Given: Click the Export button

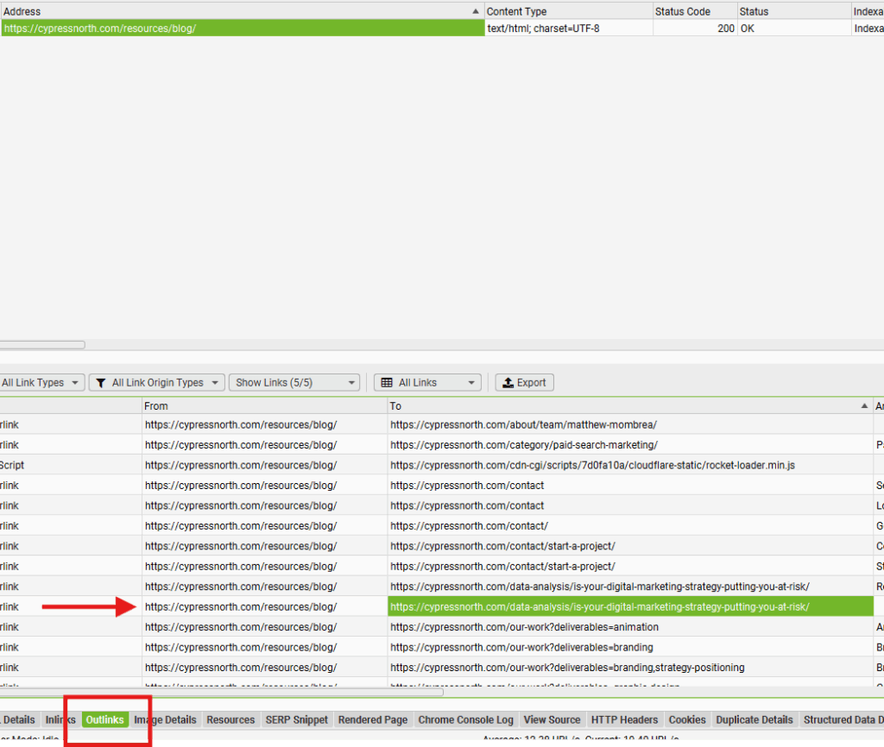Looking at the screenshot, I should 524,382.
